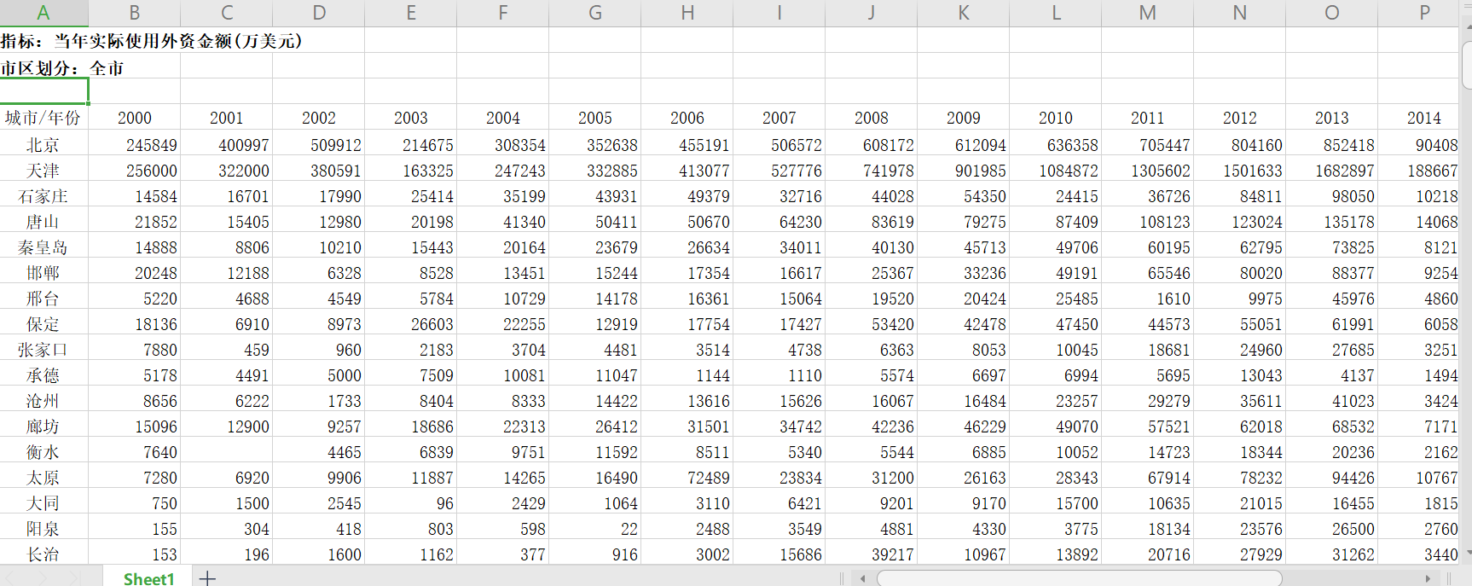Select column K header

click(964, 13)
